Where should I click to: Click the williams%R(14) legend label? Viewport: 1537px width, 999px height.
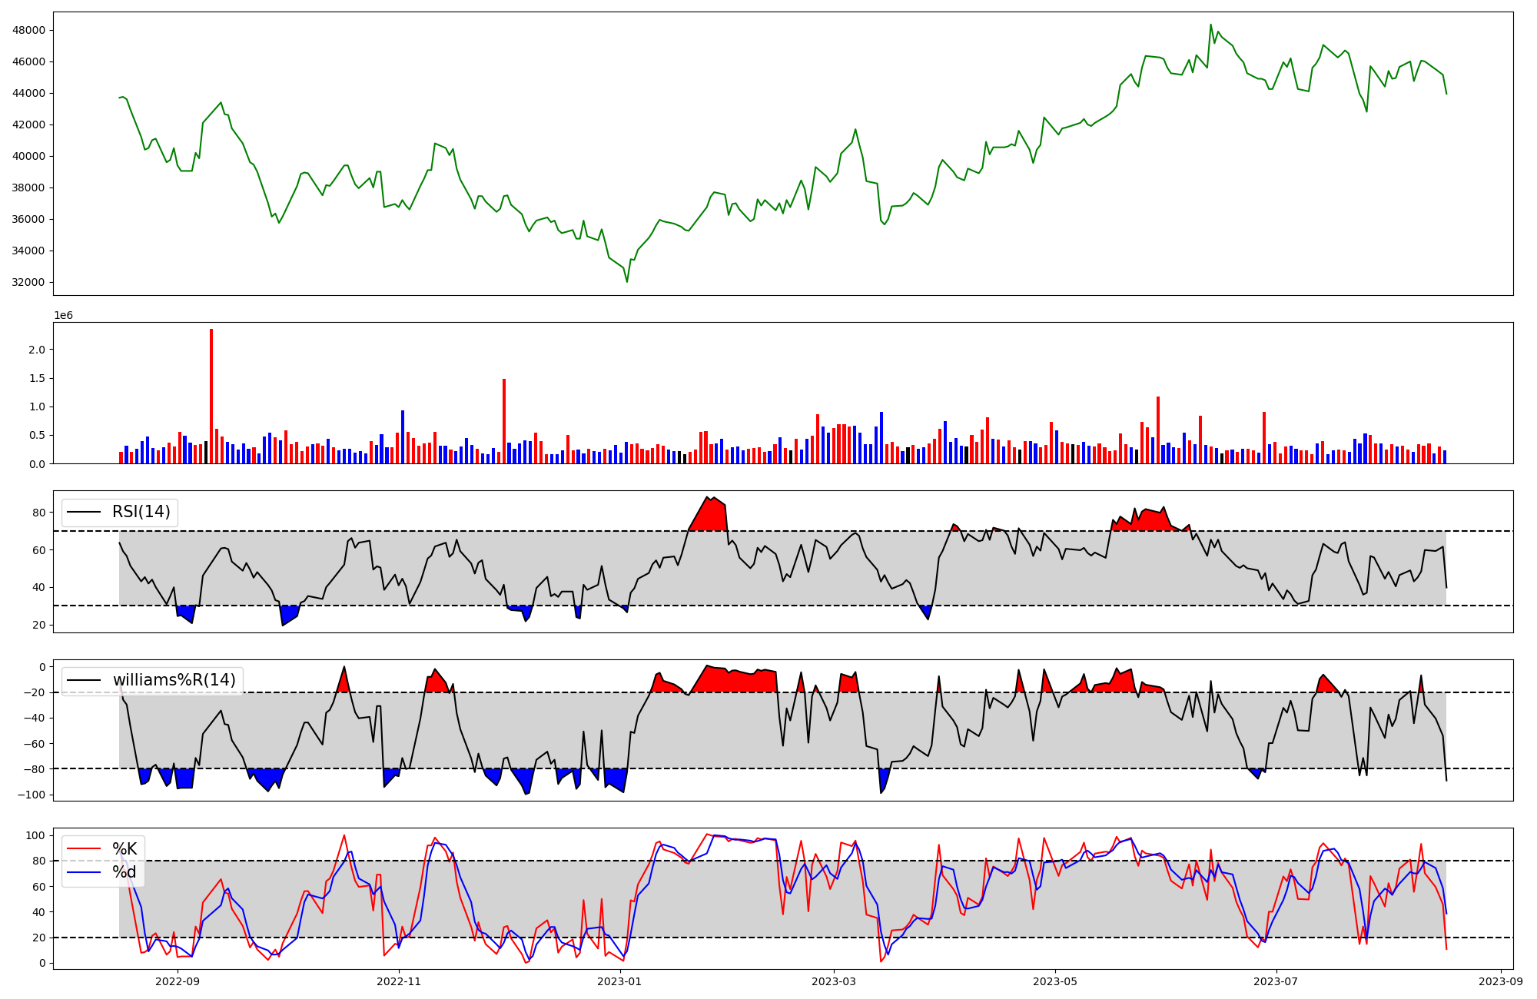point(174,680)
